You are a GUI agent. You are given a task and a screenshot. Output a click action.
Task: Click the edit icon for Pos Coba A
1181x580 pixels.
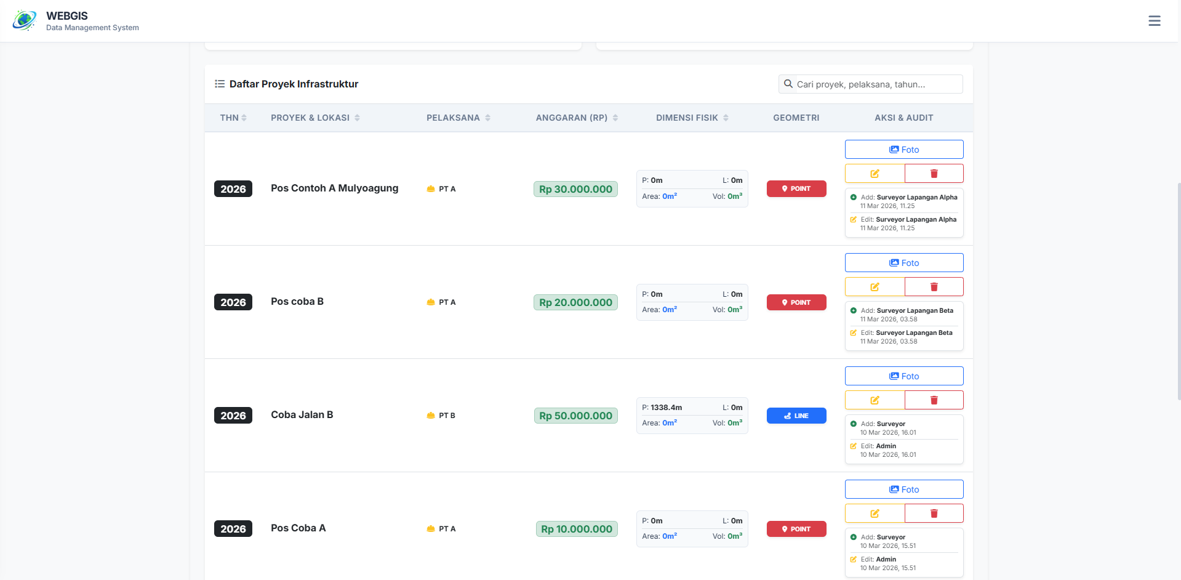pos(875,514)
